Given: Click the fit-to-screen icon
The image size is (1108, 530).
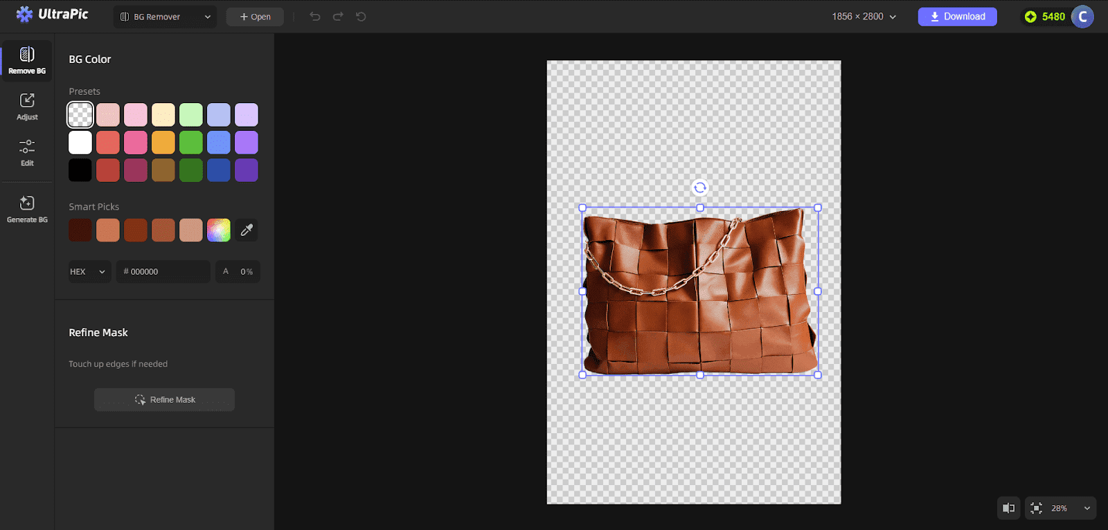Looking at the screenshot, I should tap(1036, 509).
